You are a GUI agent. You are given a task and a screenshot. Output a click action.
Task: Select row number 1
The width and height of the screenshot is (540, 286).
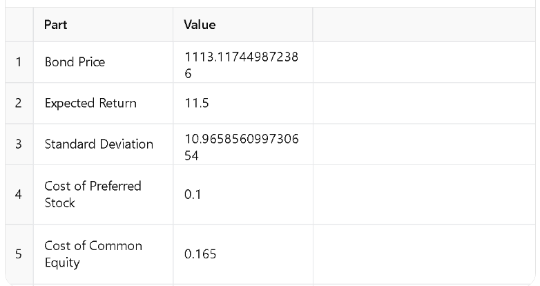tap(19, 62)
